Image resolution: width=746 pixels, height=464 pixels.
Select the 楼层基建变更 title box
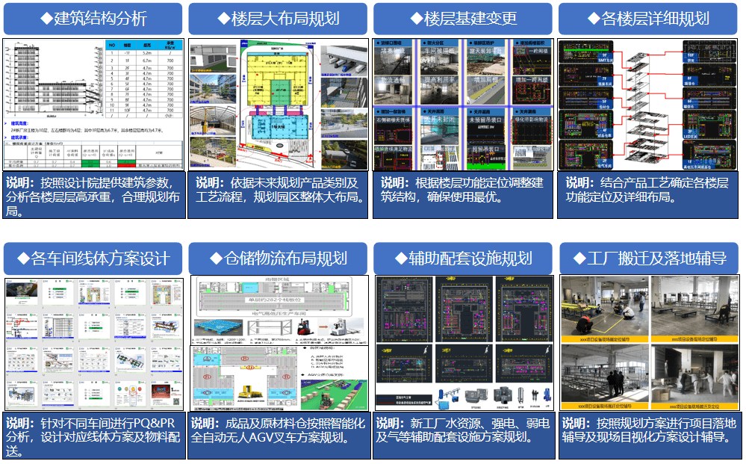tap(463, 19)
